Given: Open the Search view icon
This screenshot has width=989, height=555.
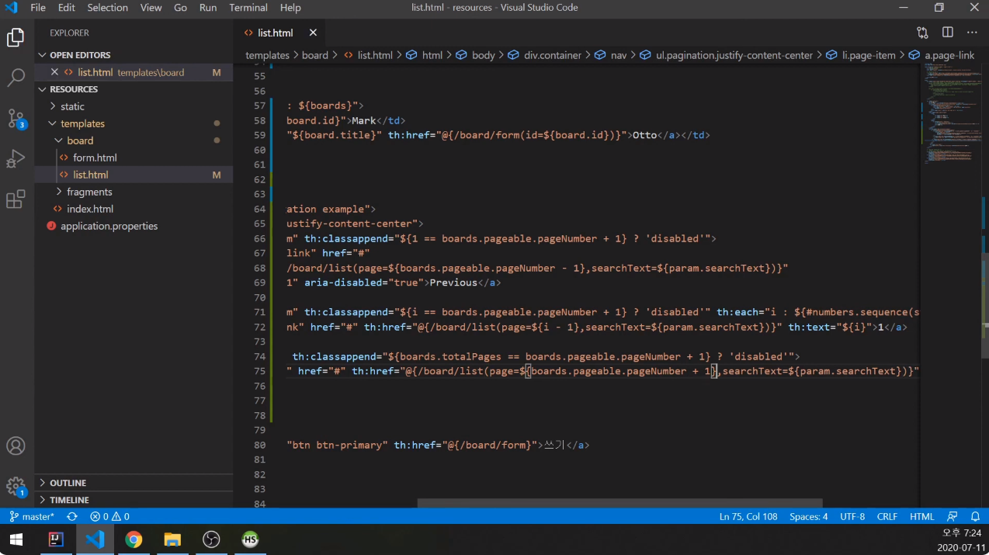Looking at the screenshot, I should click(16, 78).
